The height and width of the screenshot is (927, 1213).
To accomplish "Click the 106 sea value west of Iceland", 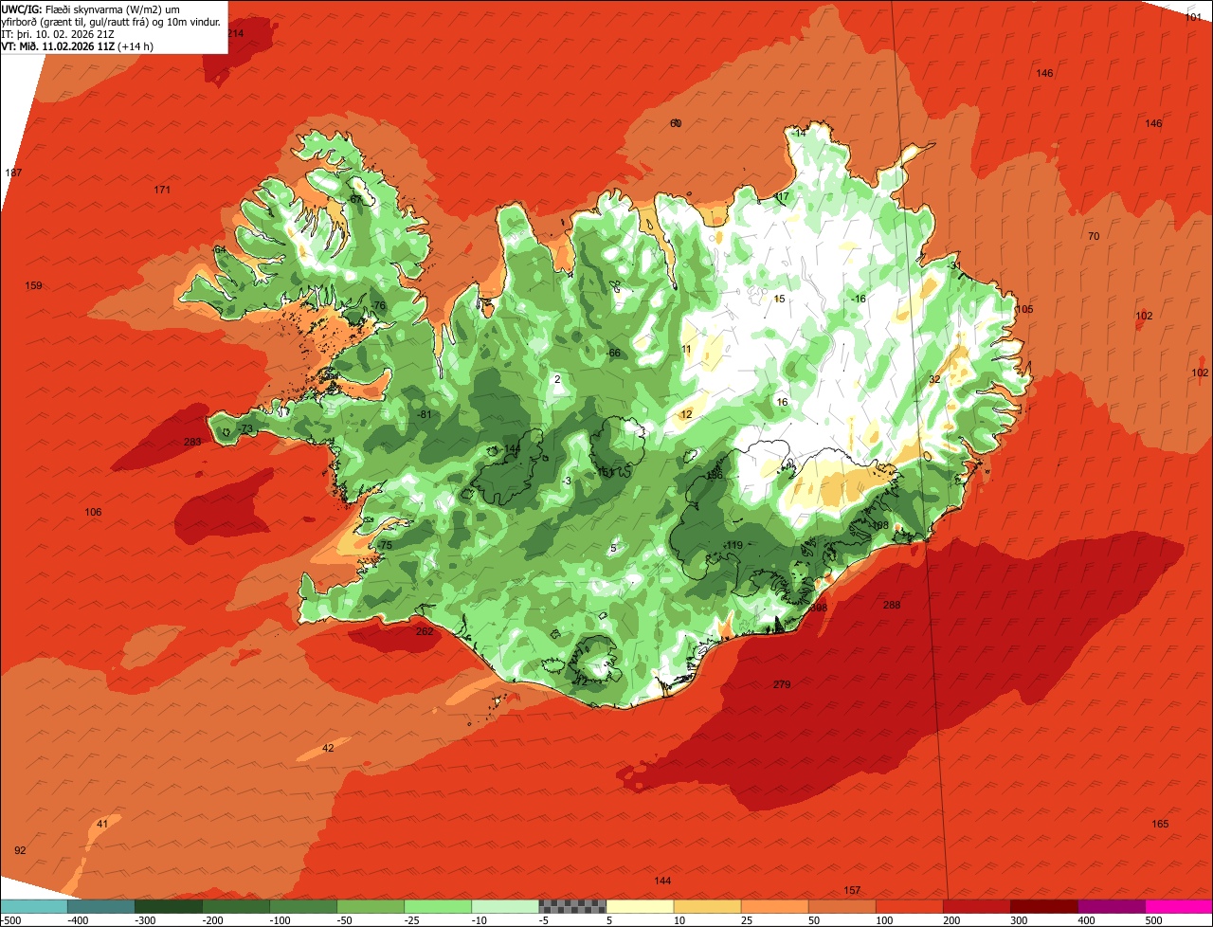I will click(x=93, y=512).
